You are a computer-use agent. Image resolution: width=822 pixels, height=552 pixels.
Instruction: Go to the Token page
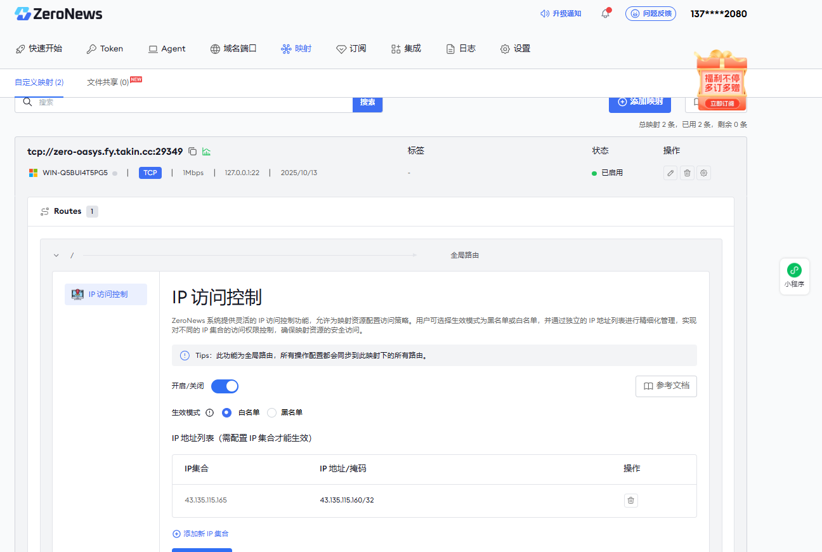[105, 49]
